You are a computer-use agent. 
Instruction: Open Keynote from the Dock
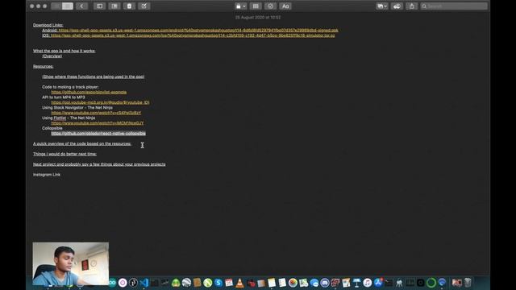[356, 283]
